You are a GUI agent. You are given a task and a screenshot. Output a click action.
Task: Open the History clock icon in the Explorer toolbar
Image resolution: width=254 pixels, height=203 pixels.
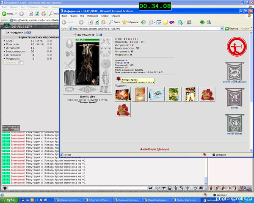tap(143, 22)
